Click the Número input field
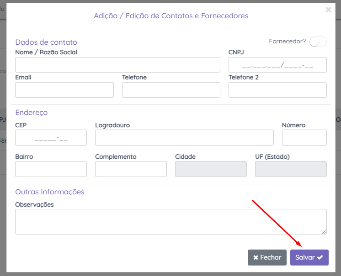The width and height of the screenshot is (341, 276). [x=304, y=137]
